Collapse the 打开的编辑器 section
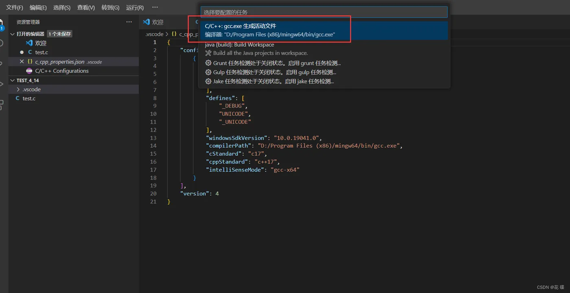This screenshot has width=570, height=293. [13, 34]
